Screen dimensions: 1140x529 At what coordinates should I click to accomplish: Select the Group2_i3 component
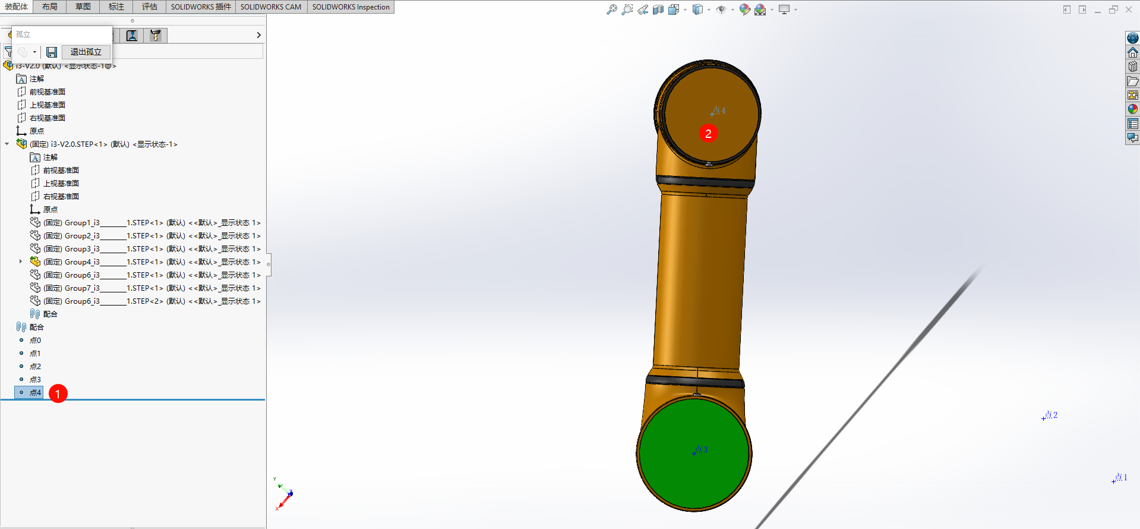pyautogui.click(x=146, y=235)
